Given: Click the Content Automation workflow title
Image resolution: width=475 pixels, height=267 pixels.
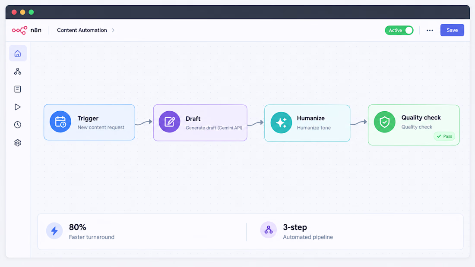Looking at the screenshot, I should [x=82, y=30].
